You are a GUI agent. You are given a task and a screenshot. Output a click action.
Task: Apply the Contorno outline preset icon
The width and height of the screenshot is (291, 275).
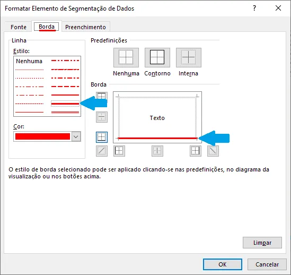(x=157, y=57)
